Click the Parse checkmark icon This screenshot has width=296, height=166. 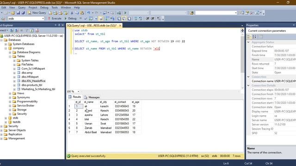tap(86, 18)
